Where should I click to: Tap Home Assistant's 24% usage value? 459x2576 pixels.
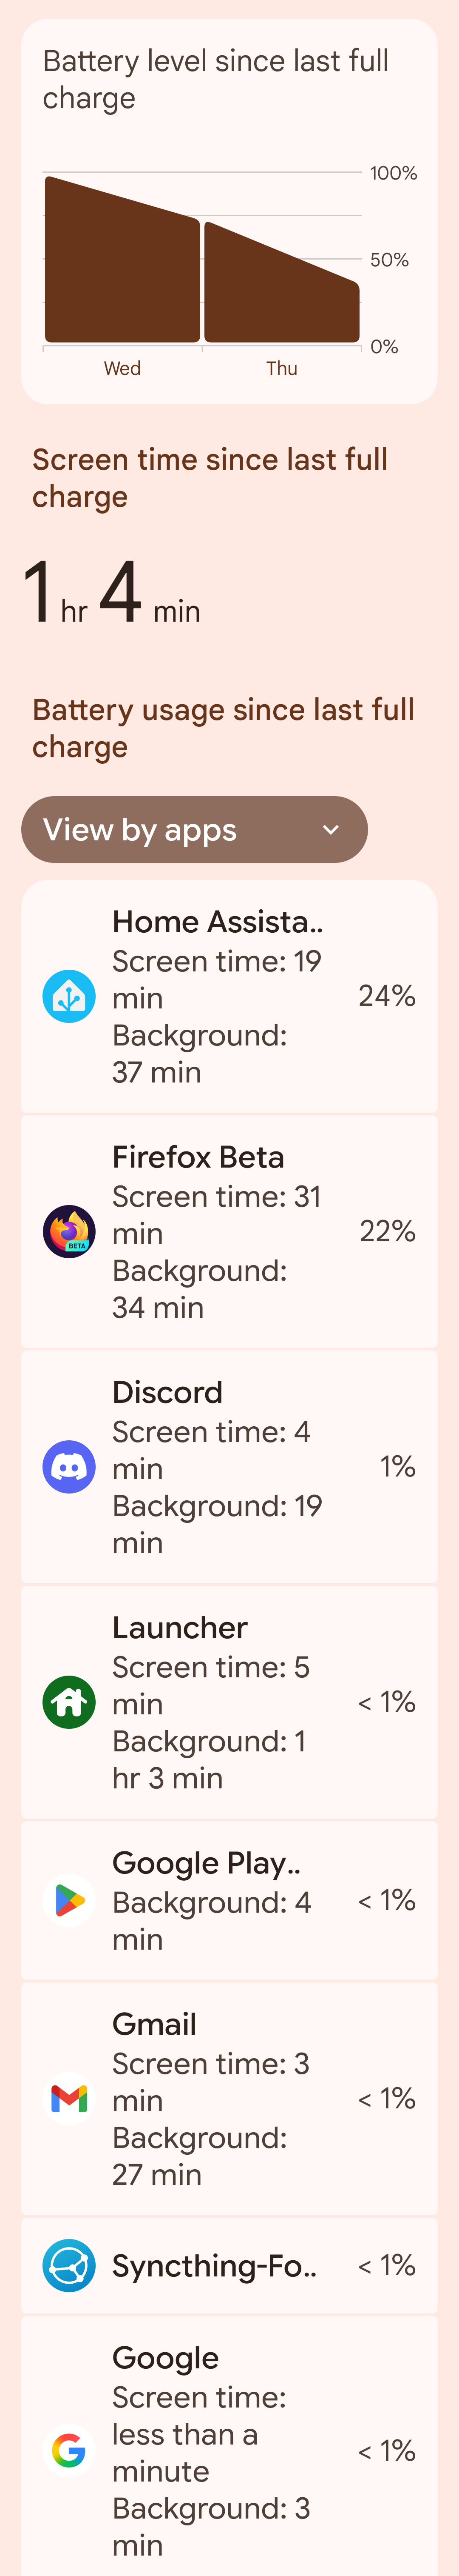(x=387, y=996)
